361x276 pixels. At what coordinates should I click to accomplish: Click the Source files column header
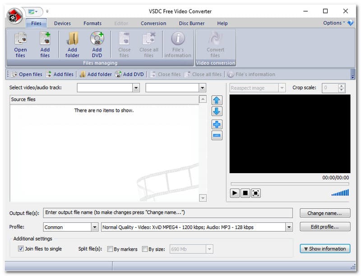coord(104,99)
